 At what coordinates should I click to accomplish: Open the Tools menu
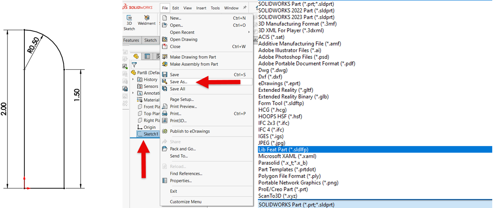click(215, 8)
